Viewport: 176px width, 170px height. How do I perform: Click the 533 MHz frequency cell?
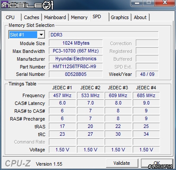point(90,95)
